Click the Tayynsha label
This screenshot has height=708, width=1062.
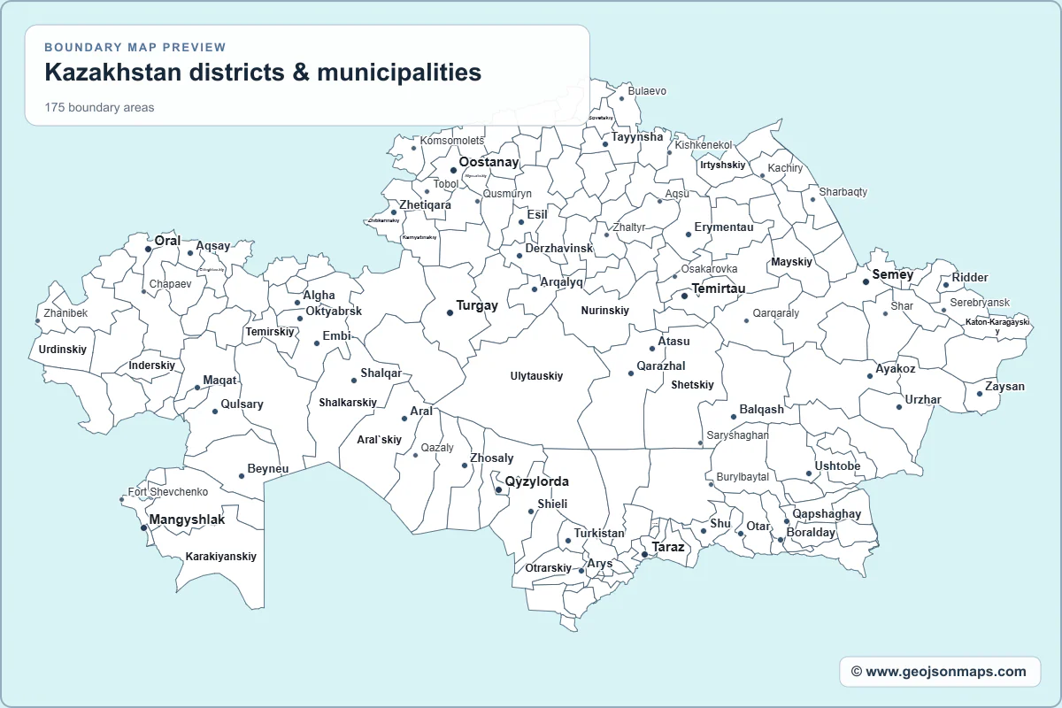point(637,137)
